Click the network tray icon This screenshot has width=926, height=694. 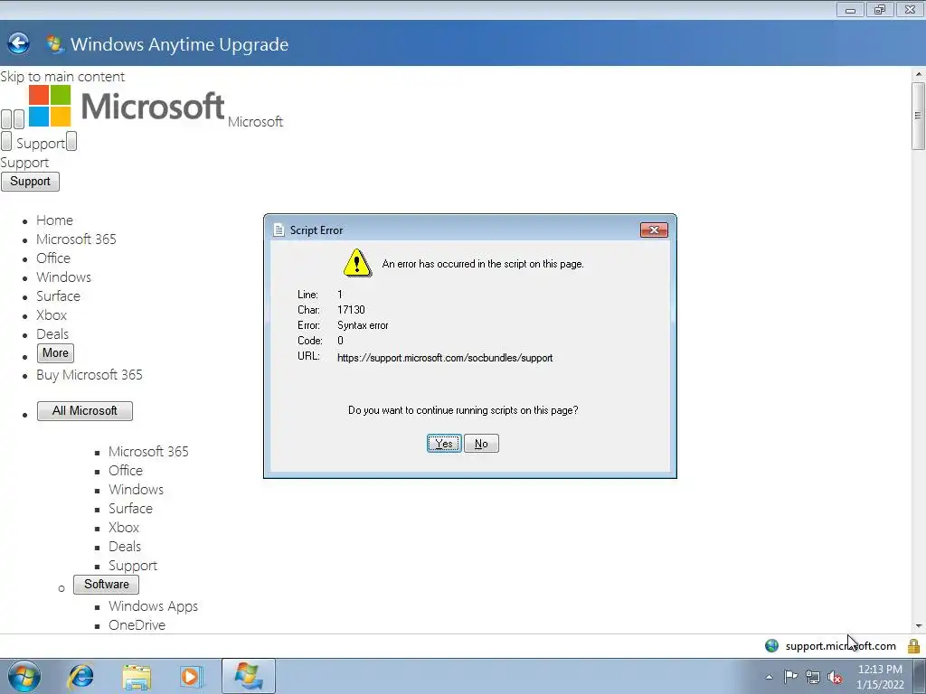tap(813, 677)
